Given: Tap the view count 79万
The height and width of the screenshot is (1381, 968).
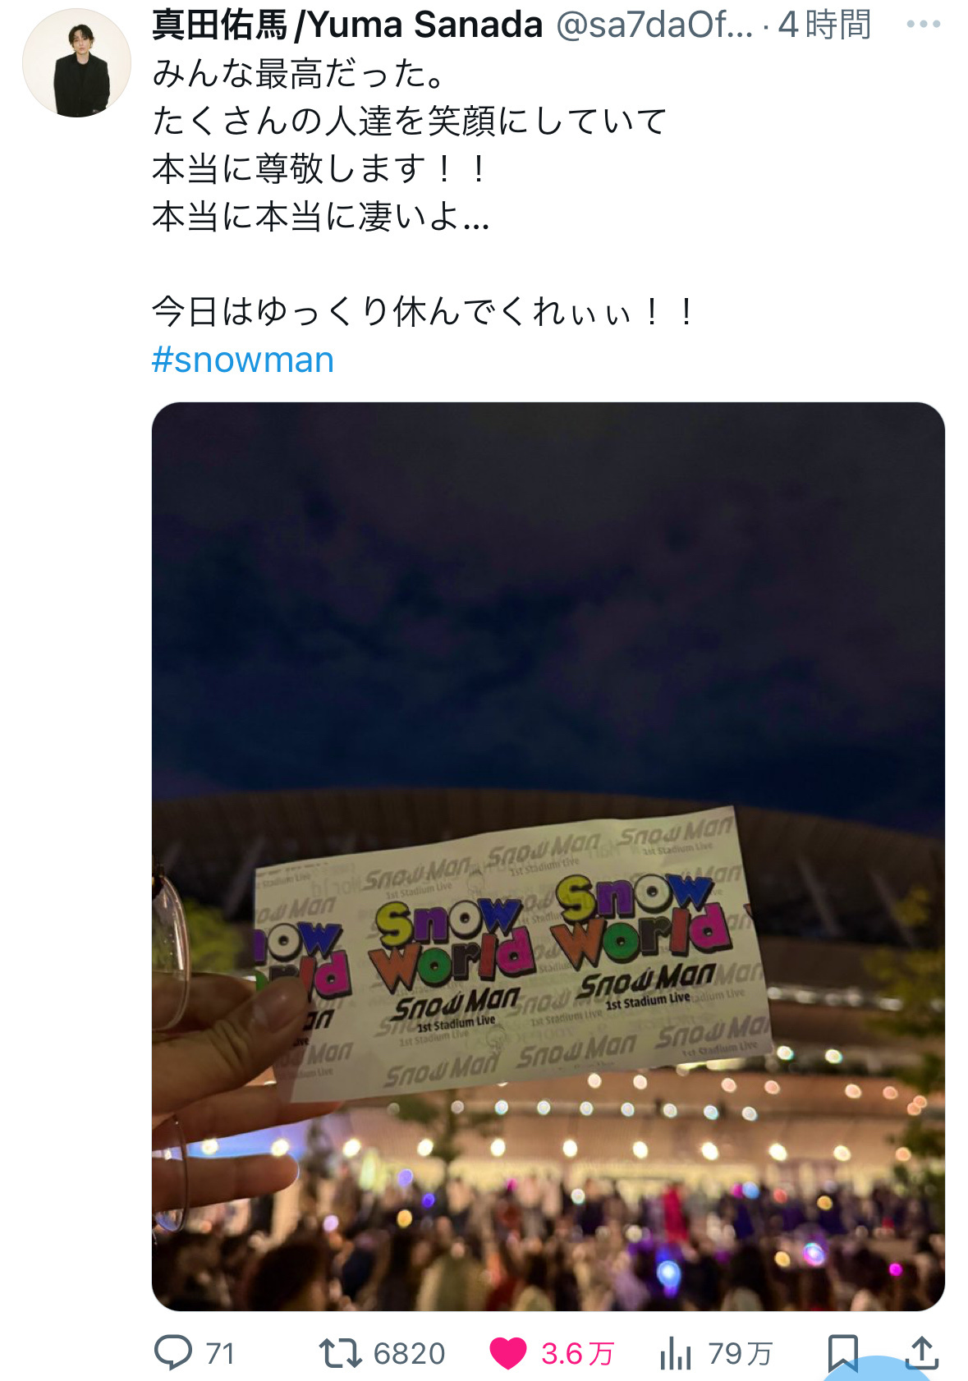Looking at the screenshot, I should tap(740, 1353).
